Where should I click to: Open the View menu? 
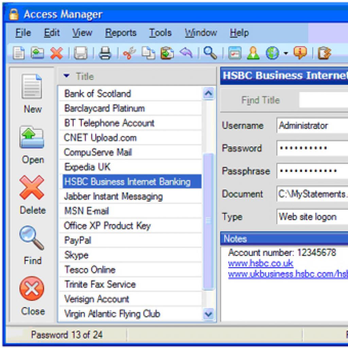82,33
